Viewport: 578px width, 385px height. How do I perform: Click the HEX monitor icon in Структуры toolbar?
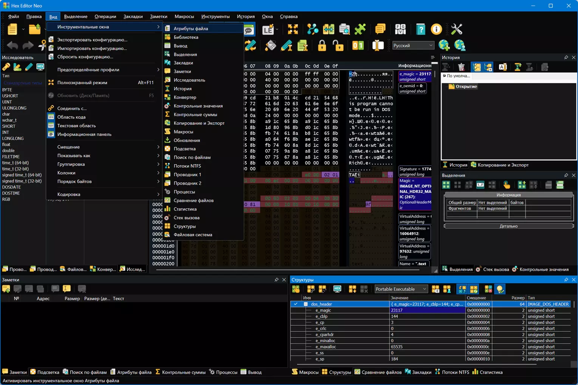click(x=337, y=289)
